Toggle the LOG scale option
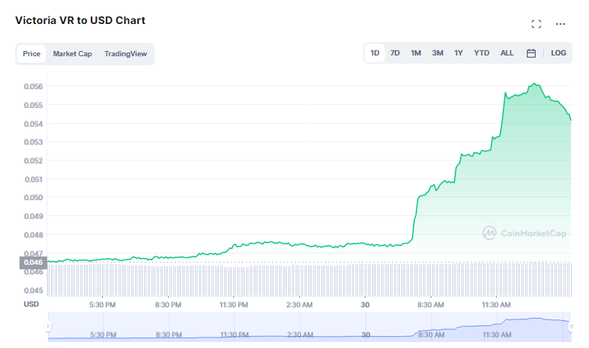This screenshot has height=348, width=589. 558,53
